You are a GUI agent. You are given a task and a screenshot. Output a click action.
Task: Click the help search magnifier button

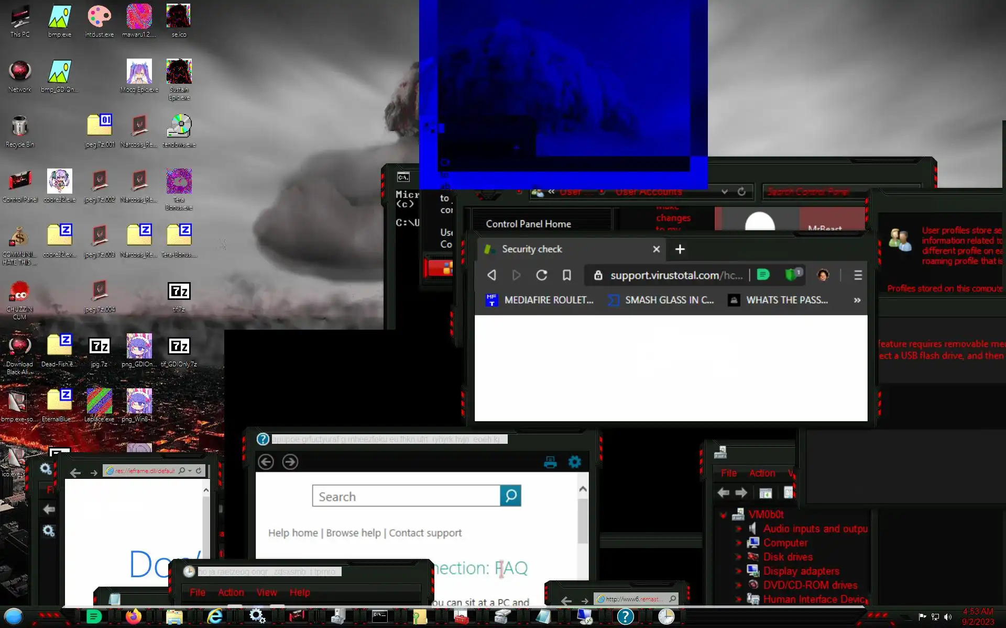tap(510, 496)
